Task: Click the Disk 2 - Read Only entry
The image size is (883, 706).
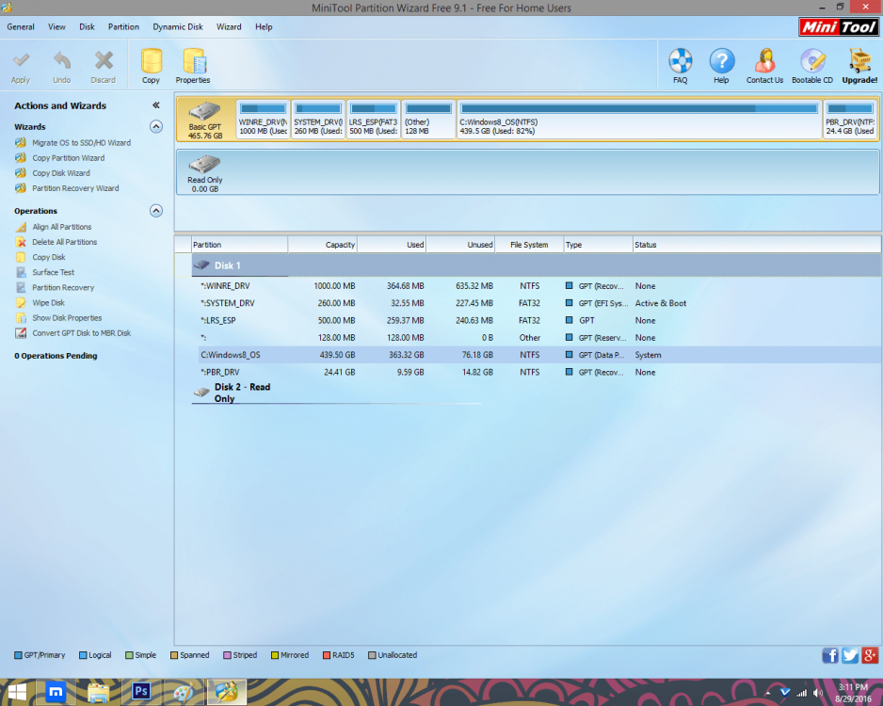Action: click(242, 393)
